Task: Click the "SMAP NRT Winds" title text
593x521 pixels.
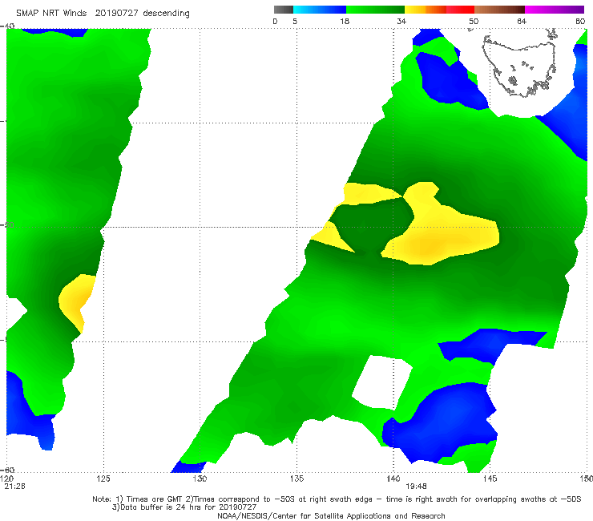Action: tap(51, 13)
